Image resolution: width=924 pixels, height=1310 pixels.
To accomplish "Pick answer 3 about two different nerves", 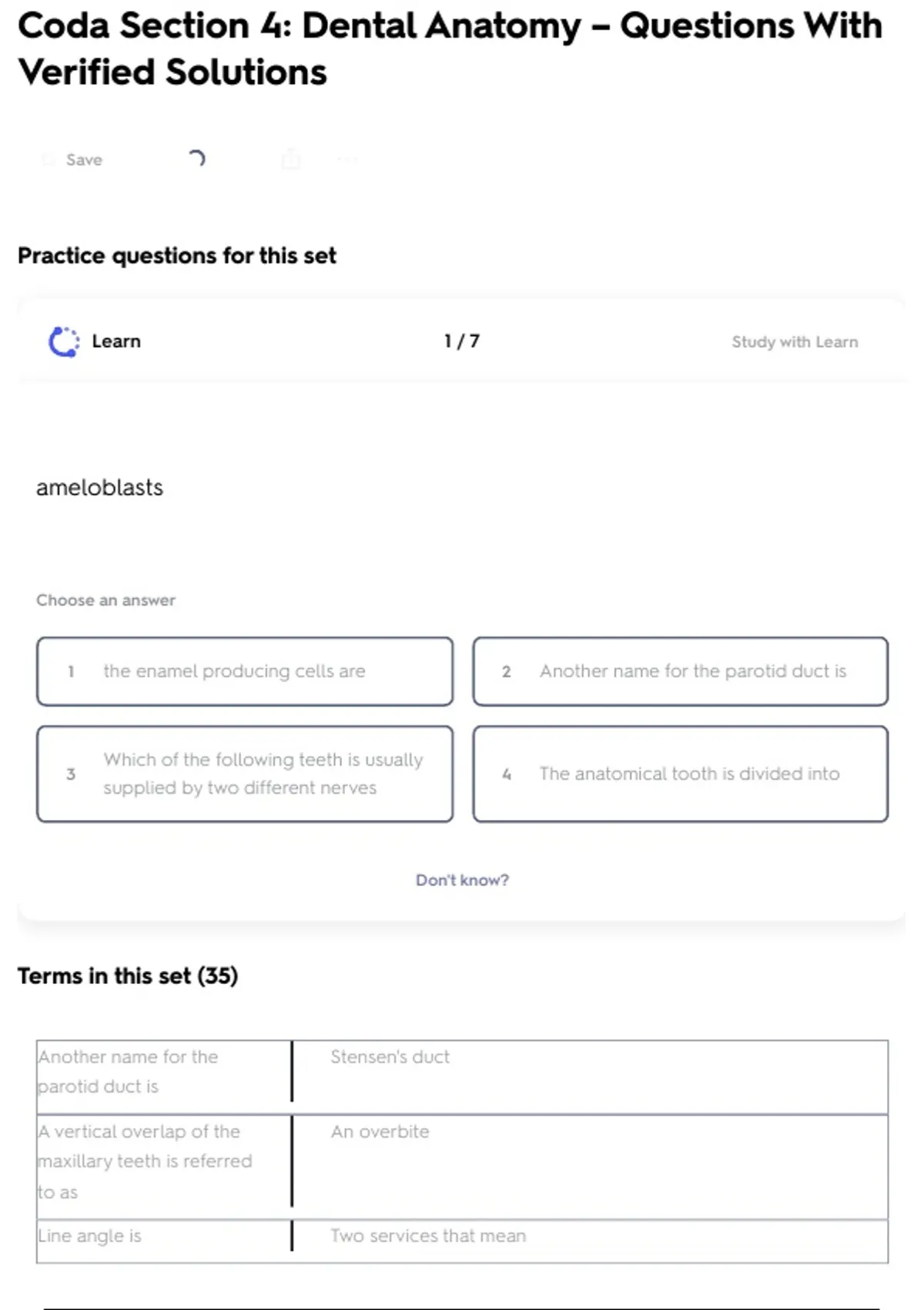I will point(245,774).
